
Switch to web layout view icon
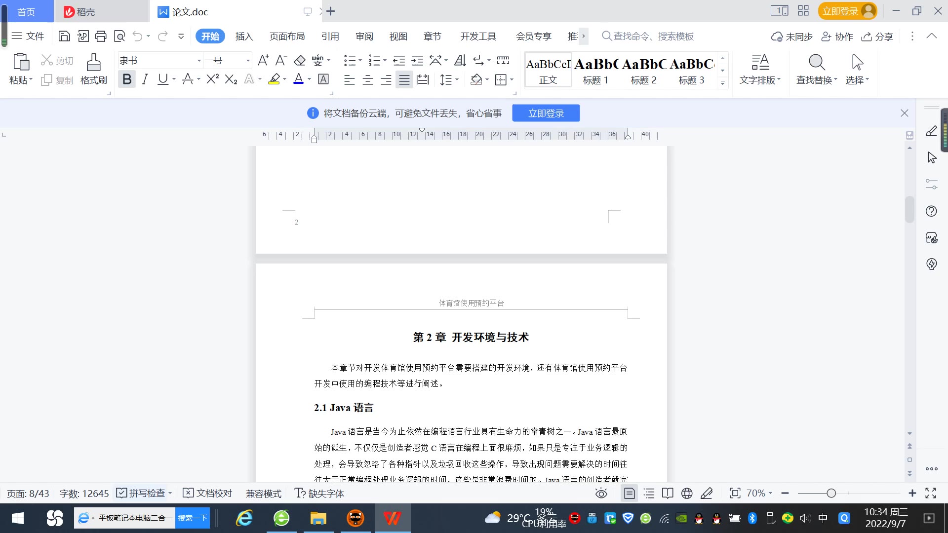(x=687, y=493)
